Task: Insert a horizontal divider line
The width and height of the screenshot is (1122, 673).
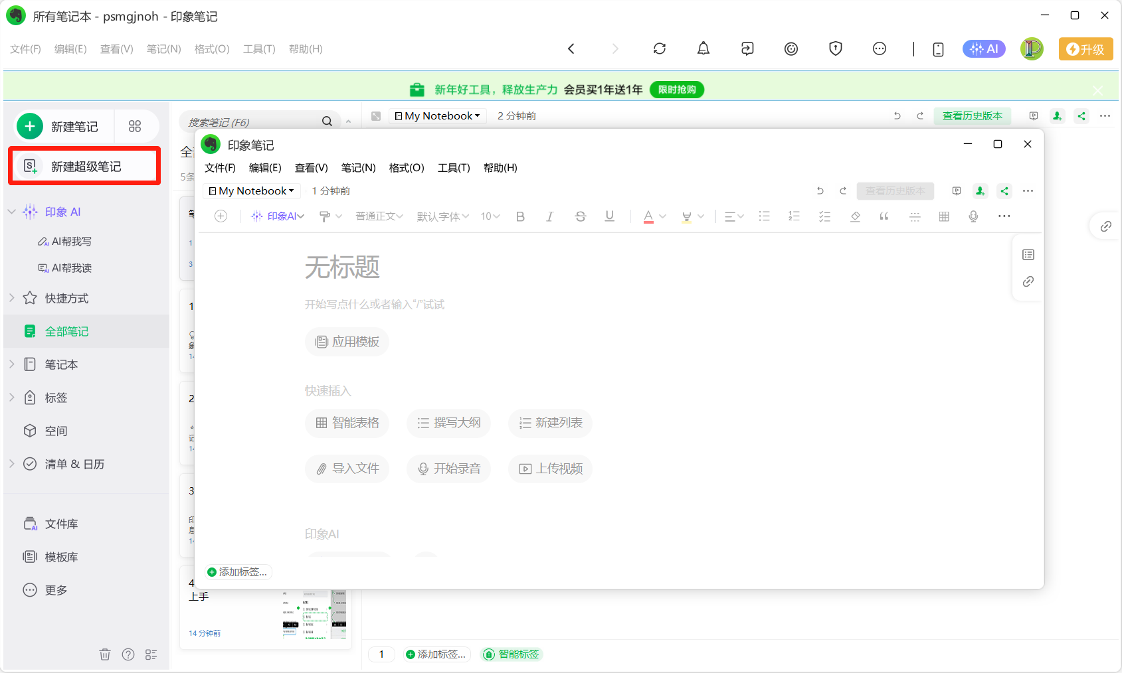Action: click(915, 216)
